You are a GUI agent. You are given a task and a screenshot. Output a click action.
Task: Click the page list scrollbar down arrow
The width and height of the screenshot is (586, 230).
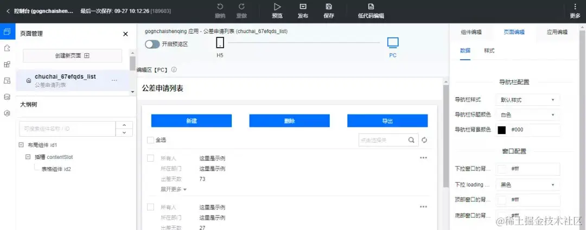(132, 92)
